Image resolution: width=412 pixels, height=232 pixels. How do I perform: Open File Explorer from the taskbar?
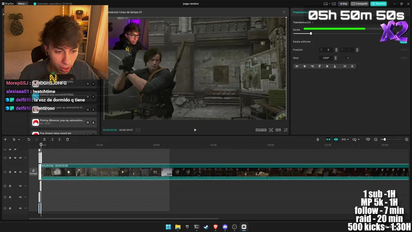pos(178,227)
